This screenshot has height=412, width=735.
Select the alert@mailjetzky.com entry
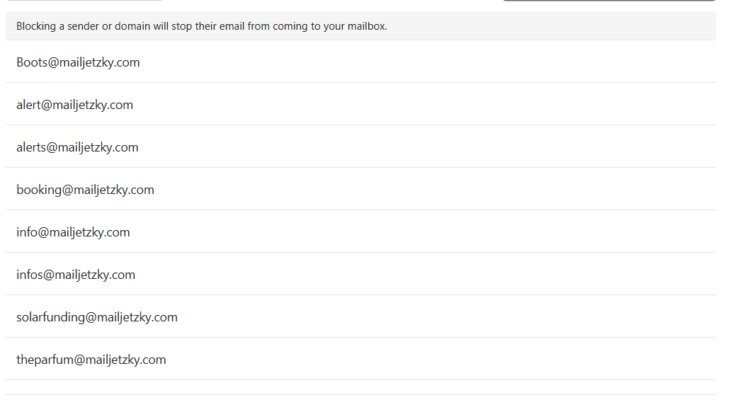pos(74,105)
